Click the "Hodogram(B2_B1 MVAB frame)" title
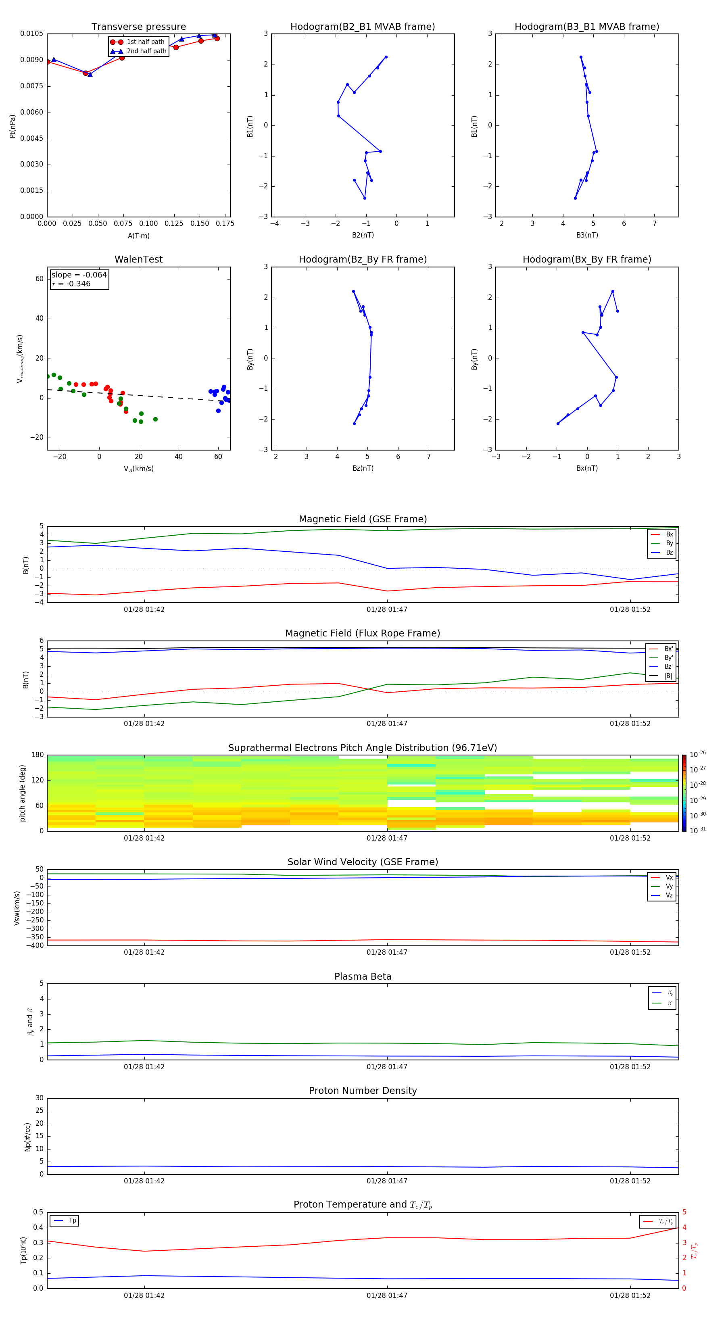The image size is (726, 1331). pyautogui.click(x=363, y=27)
